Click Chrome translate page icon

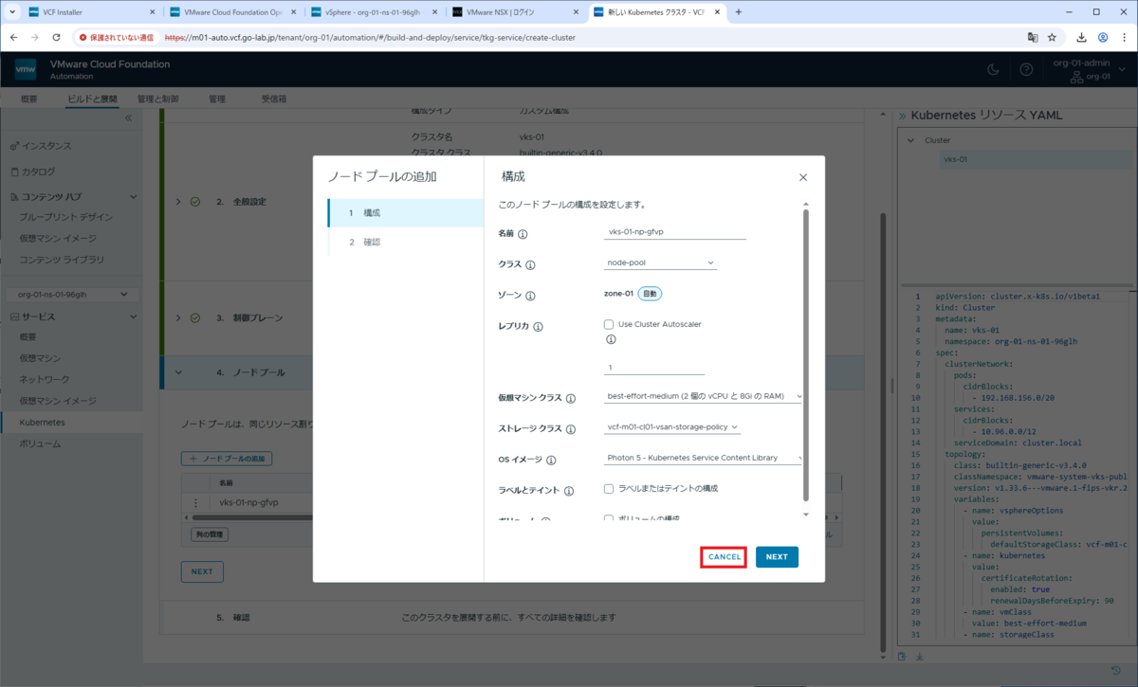[x=1033, y=37]
